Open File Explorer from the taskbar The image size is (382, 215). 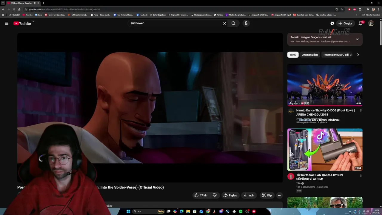click(x=188, y=211)
